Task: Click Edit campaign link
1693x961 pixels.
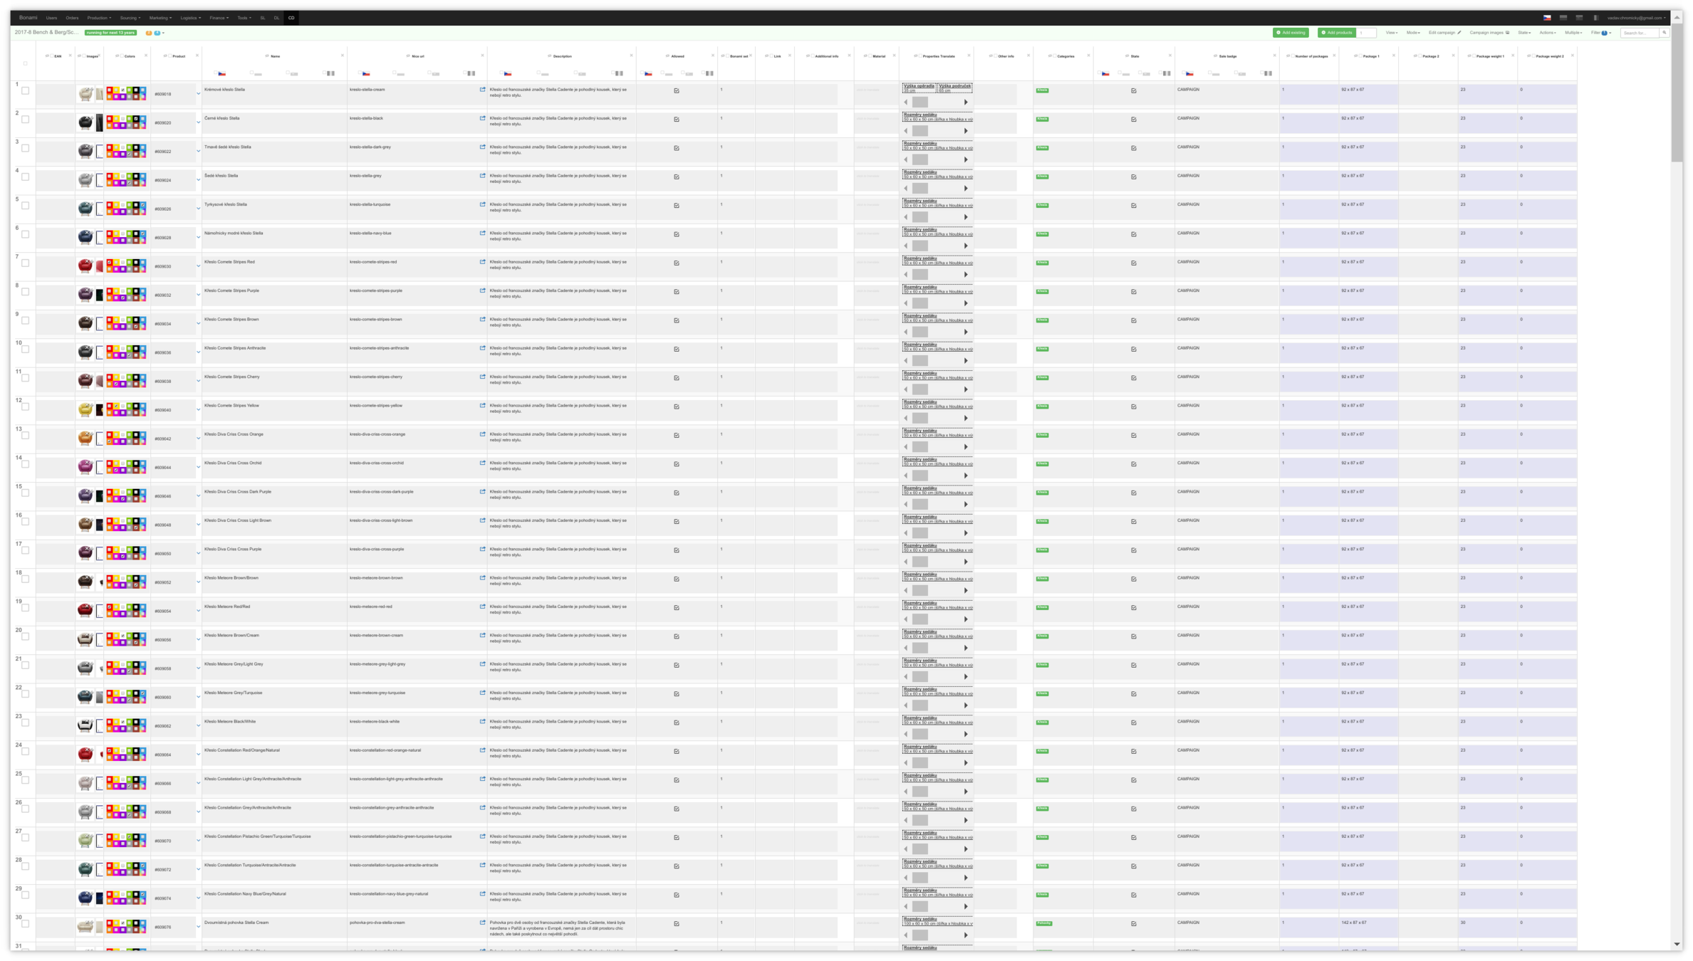Action: [1444, 33]
